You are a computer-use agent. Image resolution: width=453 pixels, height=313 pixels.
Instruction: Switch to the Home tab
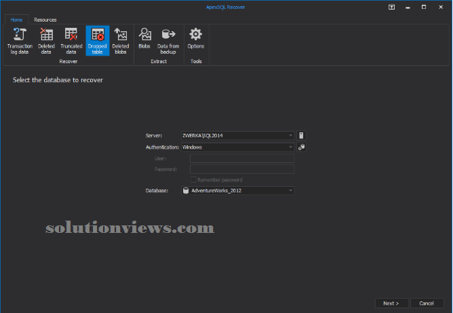(x=16, y=20)
